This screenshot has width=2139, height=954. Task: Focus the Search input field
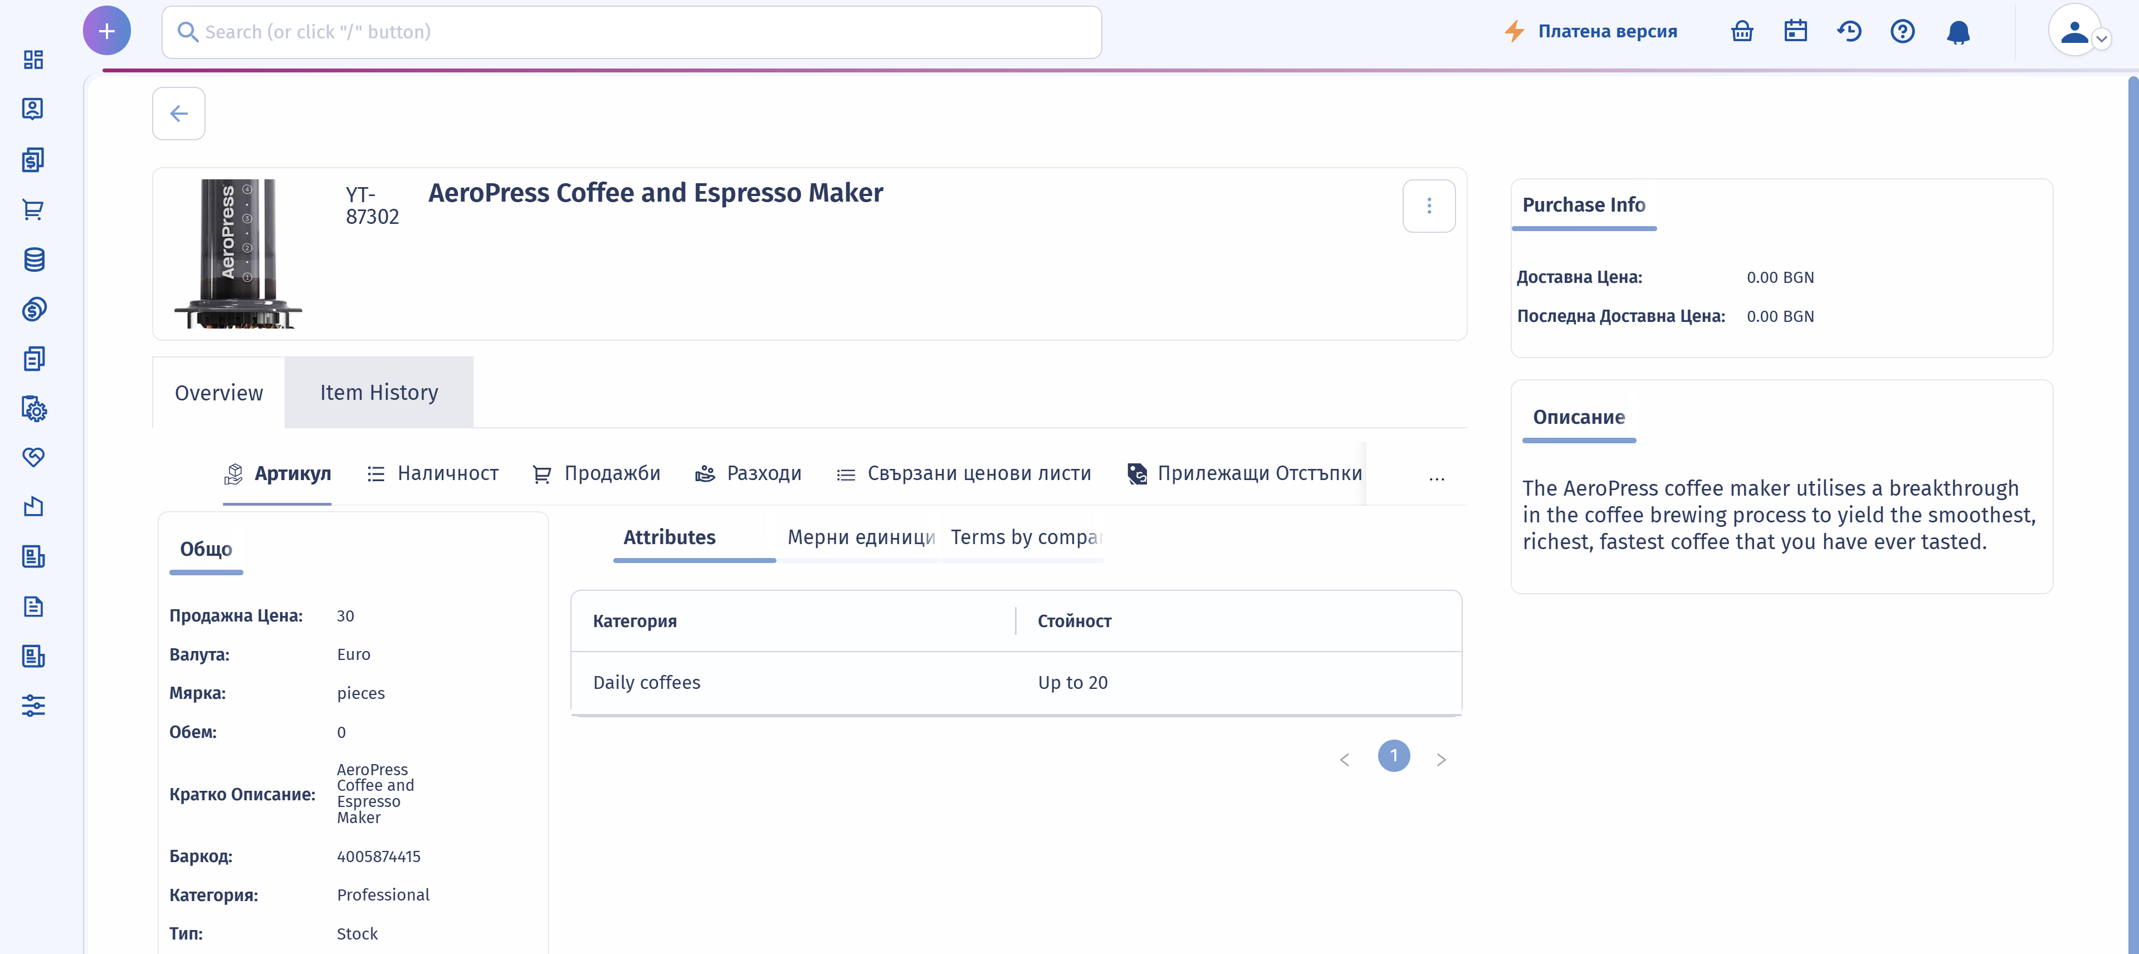tap(631, 32)
